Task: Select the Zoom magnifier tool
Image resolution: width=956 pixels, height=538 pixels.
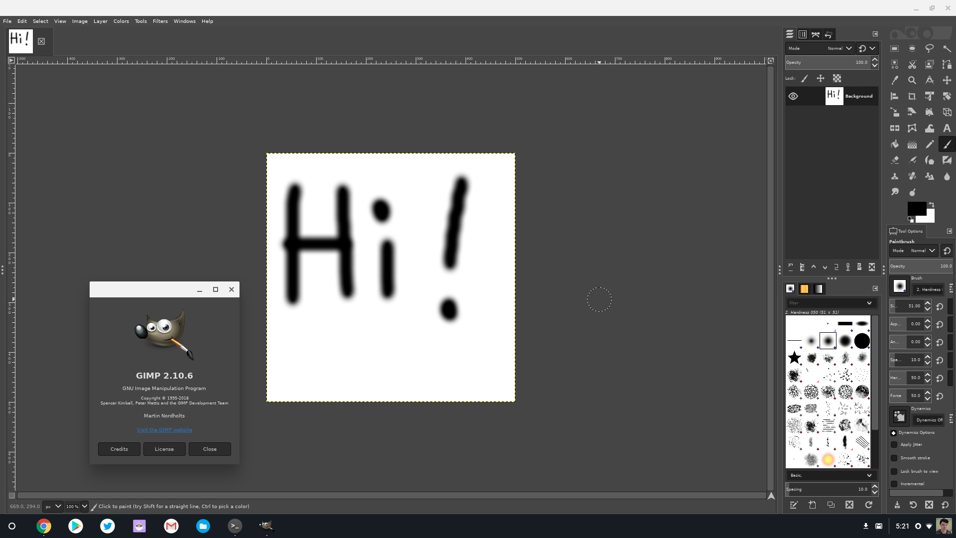Action: click(912, 80)
